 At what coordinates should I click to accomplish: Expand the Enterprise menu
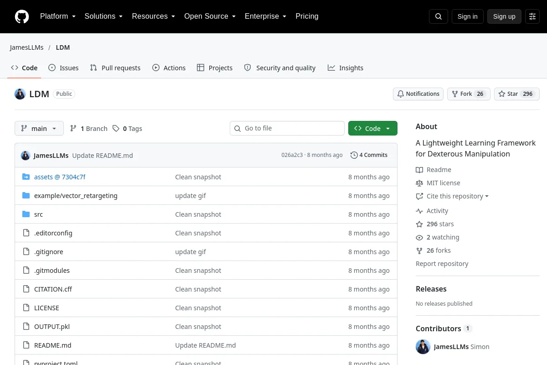(x=266, y=16)
